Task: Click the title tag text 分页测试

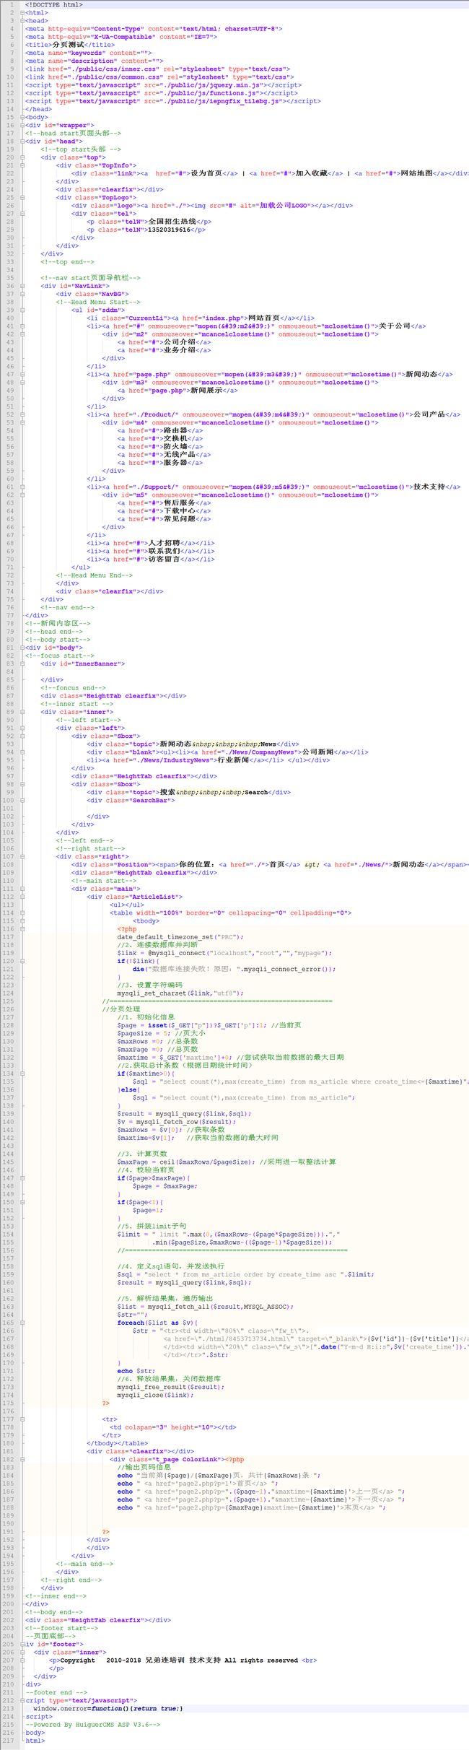Action: pyautogui.click(x=68, y=45)
